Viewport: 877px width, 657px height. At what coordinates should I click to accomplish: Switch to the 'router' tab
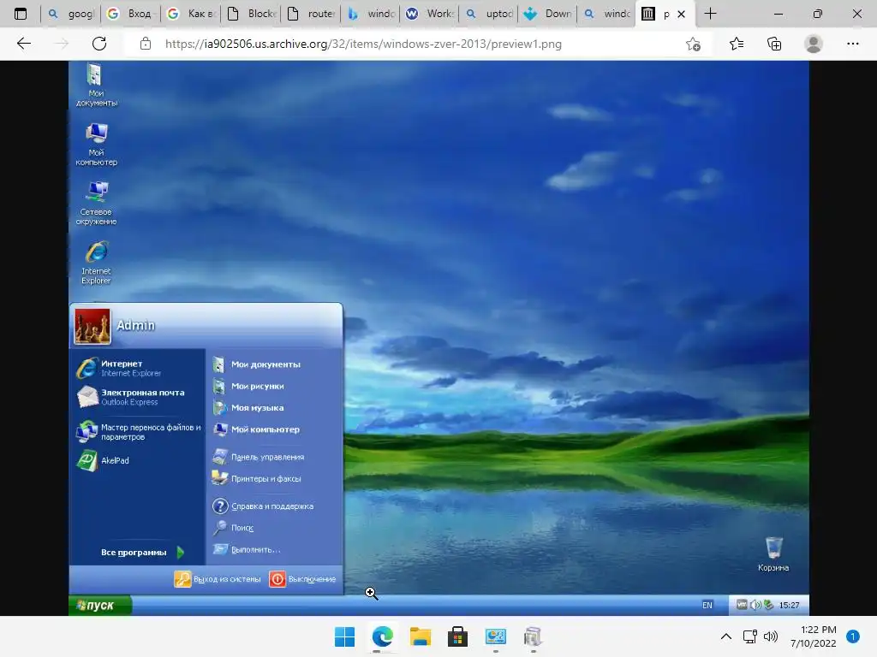coord(312,14)
